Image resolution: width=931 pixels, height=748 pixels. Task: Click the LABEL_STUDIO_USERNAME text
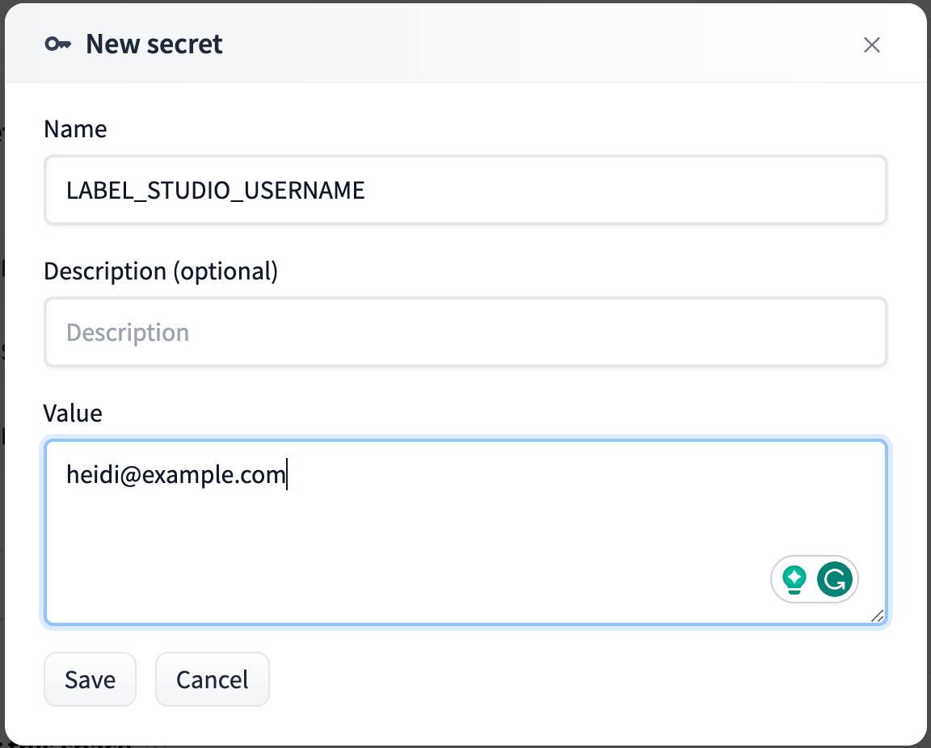tap(216, 191)
